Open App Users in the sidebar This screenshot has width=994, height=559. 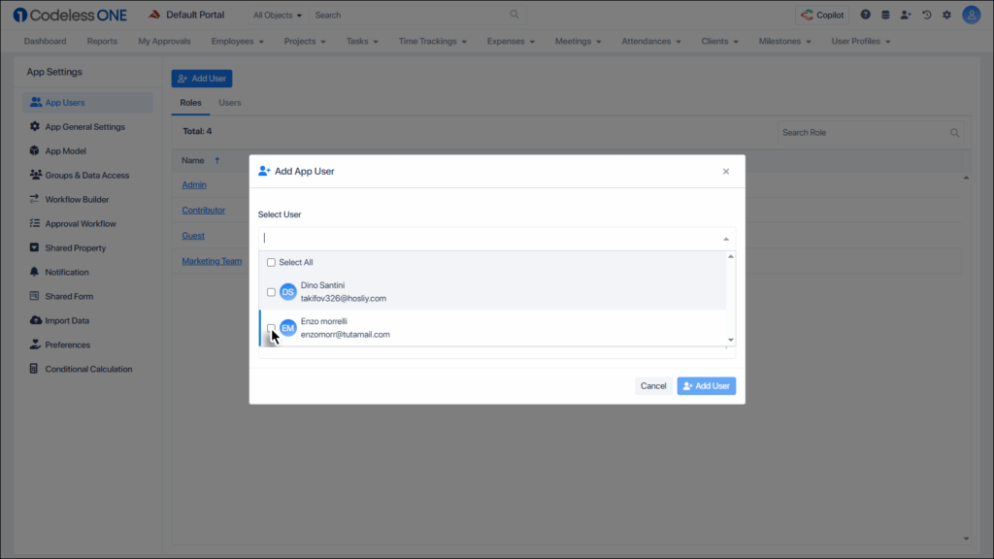coord(87,103)
